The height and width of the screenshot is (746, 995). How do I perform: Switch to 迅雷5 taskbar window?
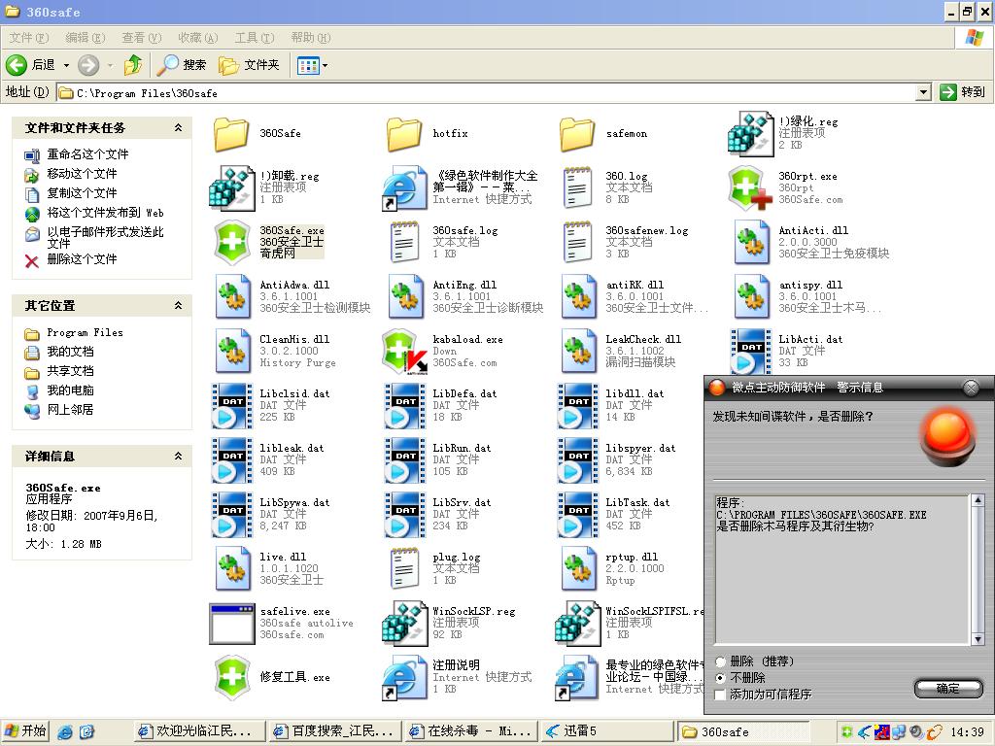click(606, 731)
